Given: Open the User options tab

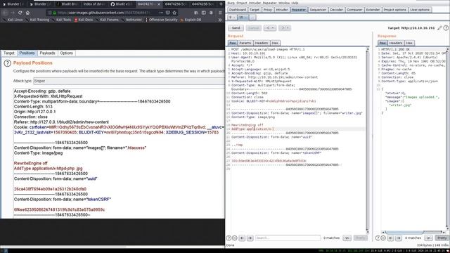Looking at the screenshot, I should 420,10.
